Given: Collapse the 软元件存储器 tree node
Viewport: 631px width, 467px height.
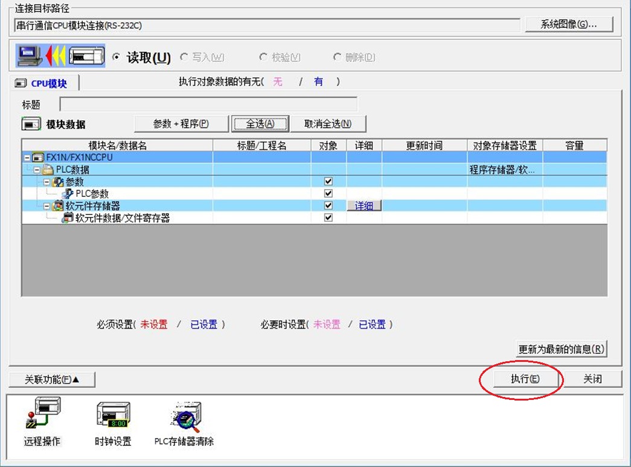Looking at the screenshot, I should [x=47, y=206].
